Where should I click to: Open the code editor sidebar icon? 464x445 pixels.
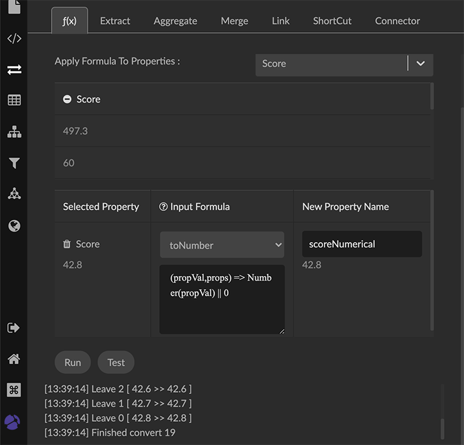click(14, 38)
